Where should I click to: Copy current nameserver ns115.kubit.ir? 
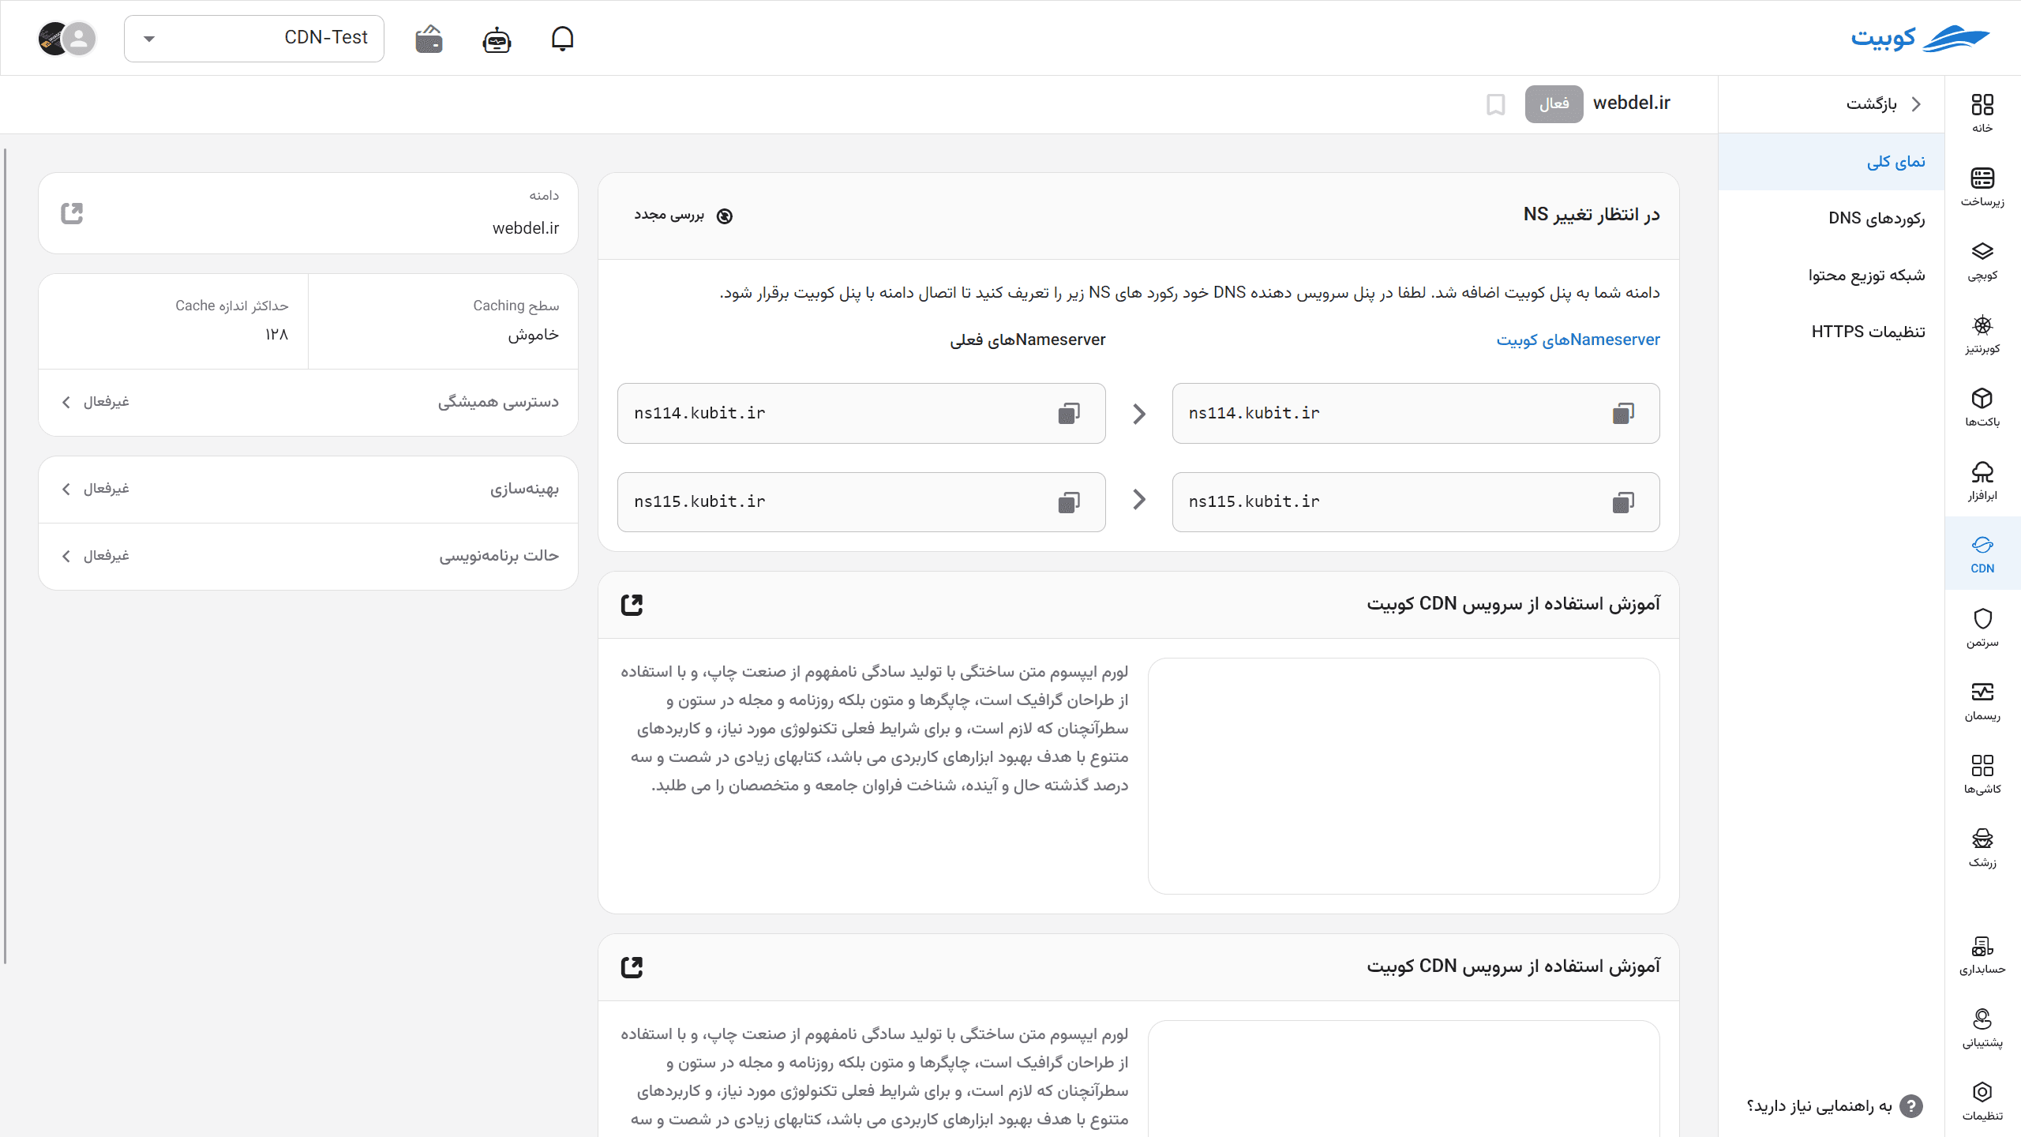point(1069,502)
